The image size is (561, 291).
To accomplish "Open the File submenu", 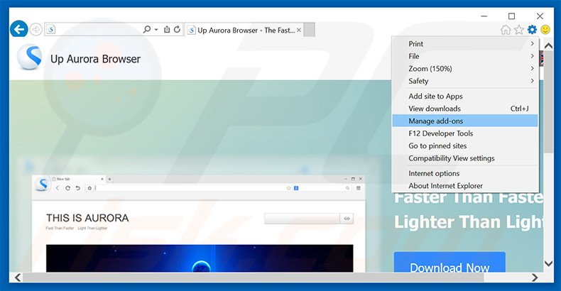I will [465, 56].
